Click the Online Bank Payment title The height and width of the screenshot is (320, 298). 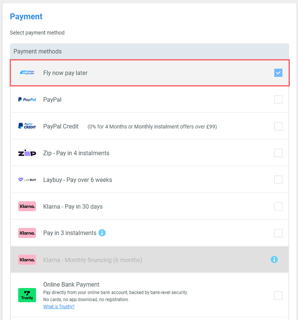tap(71, 284)
